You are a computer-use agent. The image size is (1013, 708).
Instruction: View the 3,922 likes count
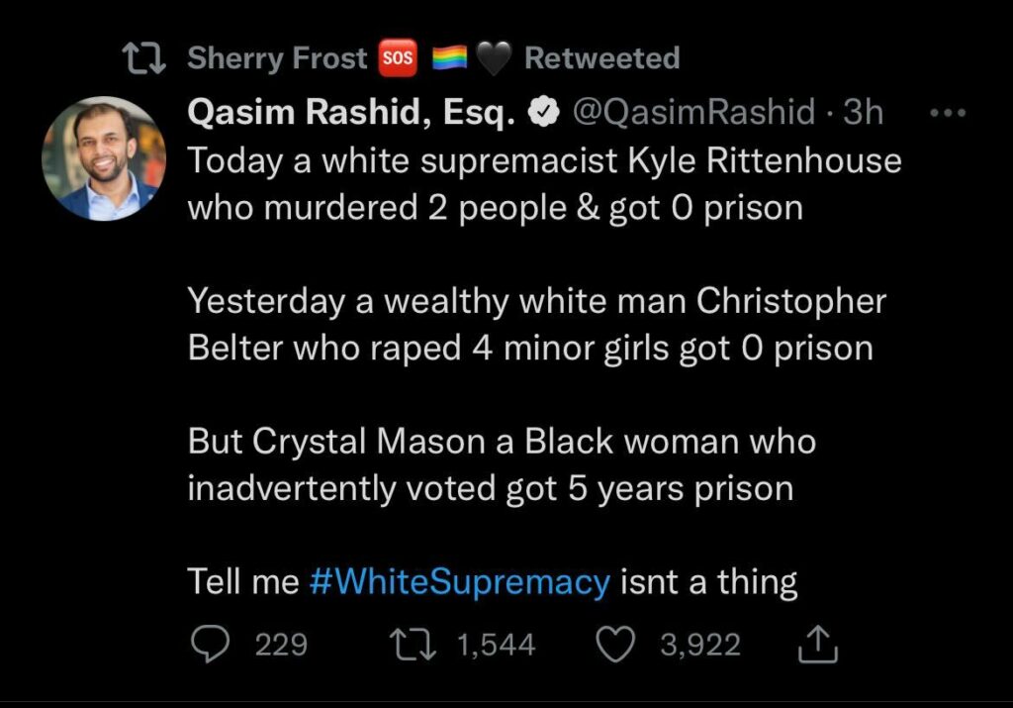click(x=700, y=646)
